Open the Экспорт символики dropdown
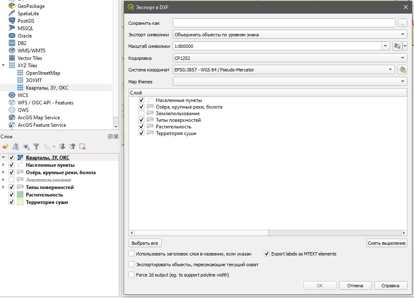414x298 pixels. 290,35
